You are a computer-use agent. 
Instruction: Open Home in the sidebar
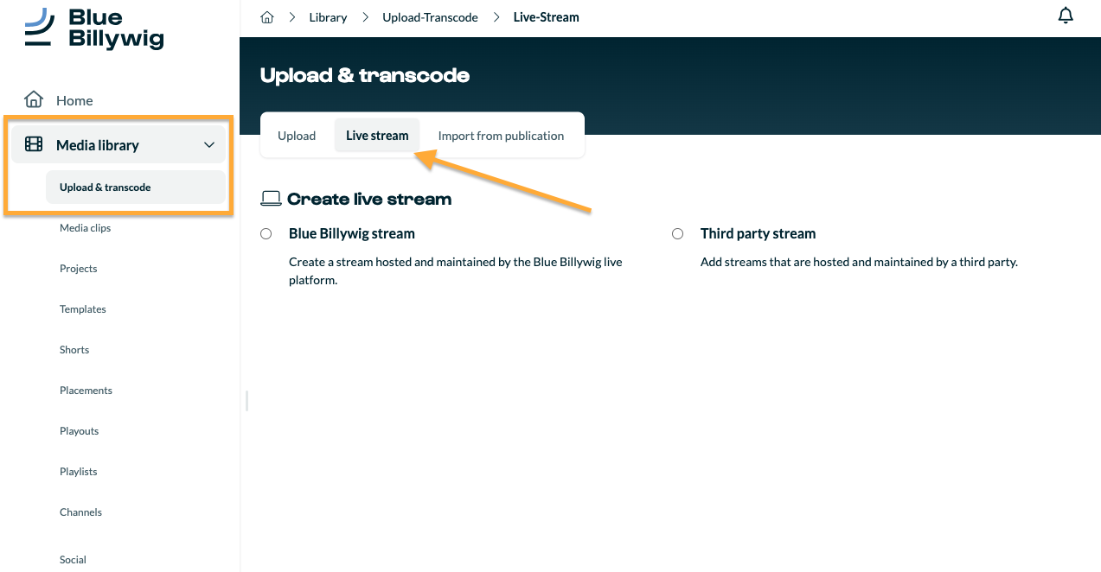point(74,100)
